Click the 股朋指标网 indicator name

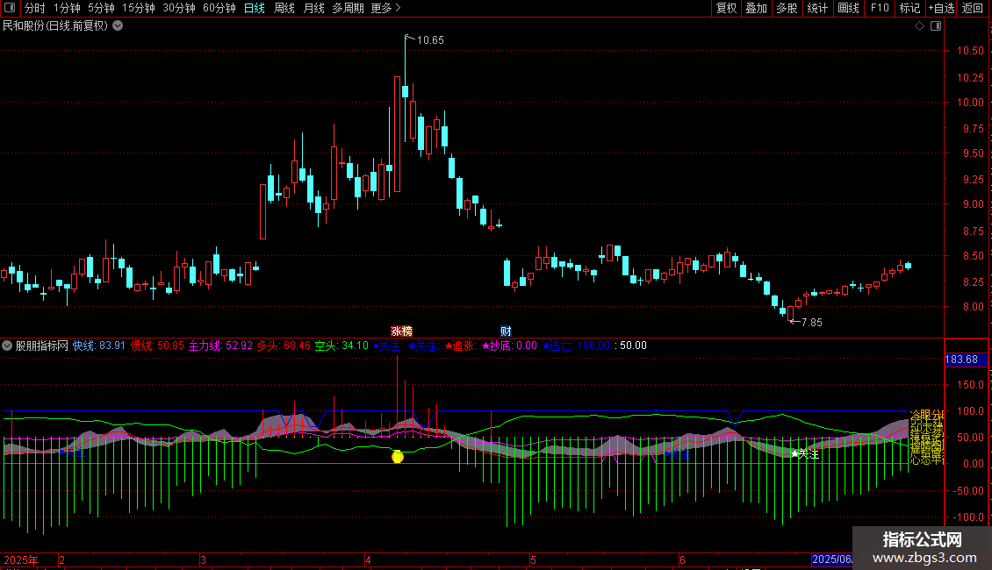tap(42, 346)
